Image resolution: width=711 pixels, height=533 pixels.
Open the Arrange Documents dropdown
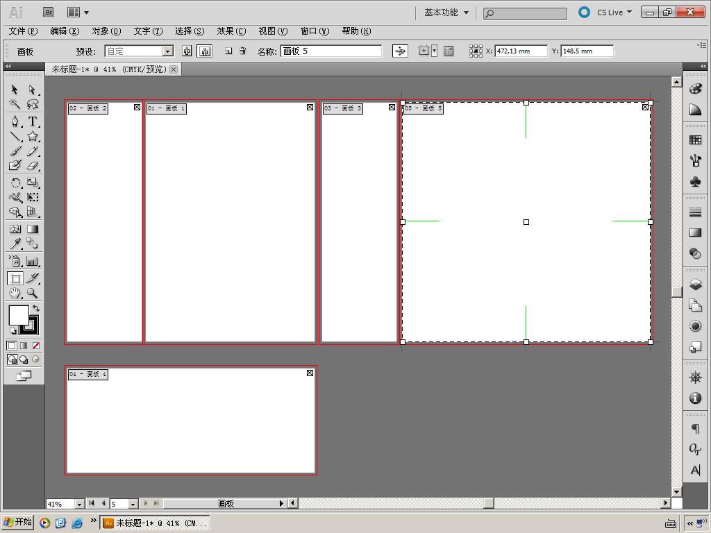[x=78, y=12]
